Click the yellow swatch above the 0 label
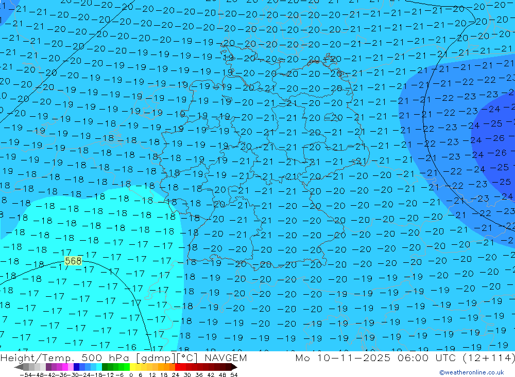 pos(132,367)
